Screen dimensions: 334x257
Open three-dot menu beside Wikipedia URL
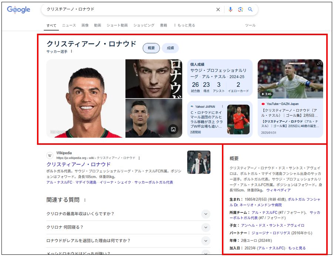click(139, 158)
